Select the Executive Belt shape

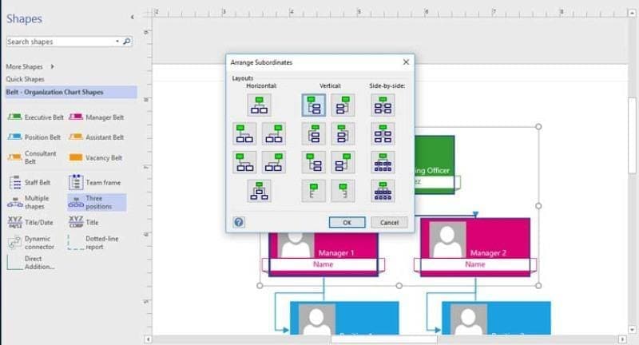pos(35,117)
